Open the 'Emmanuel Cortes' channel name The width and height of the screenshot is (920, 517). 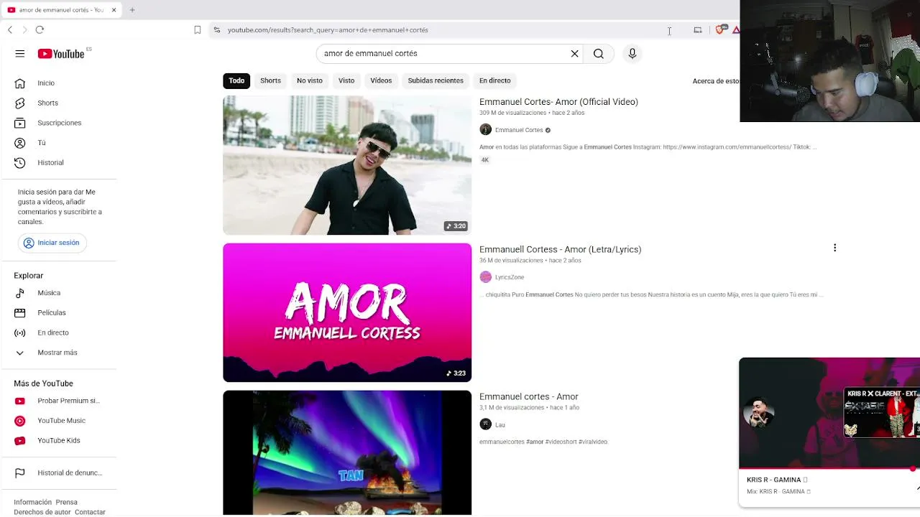tap(519, 130)
